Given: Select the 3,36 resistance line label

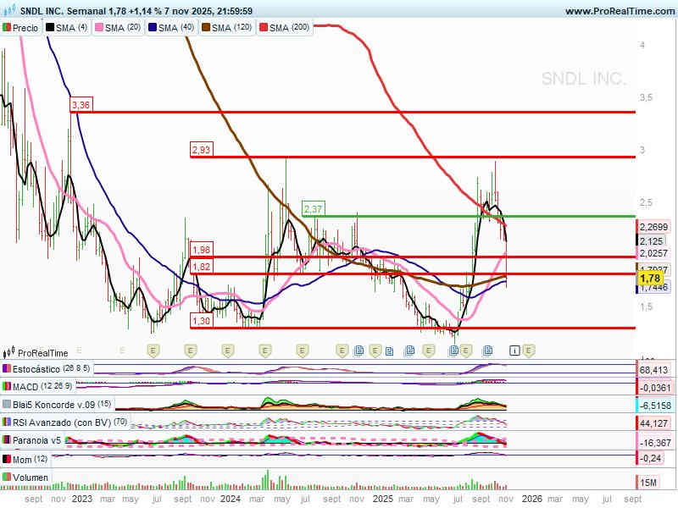Looking at the screenshot, I should point(81,104).
